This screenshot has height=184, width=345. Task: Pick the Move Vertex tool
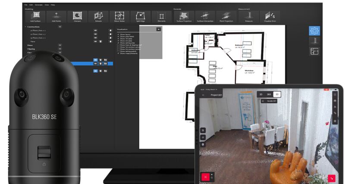point(120,17)
